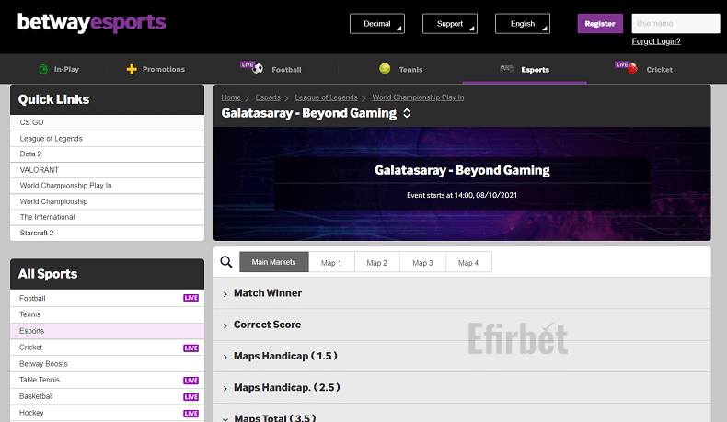The height and width of the screenshot is (422, 727).
Task: Select Esports in All Sports list
Action: pos(107,331)
